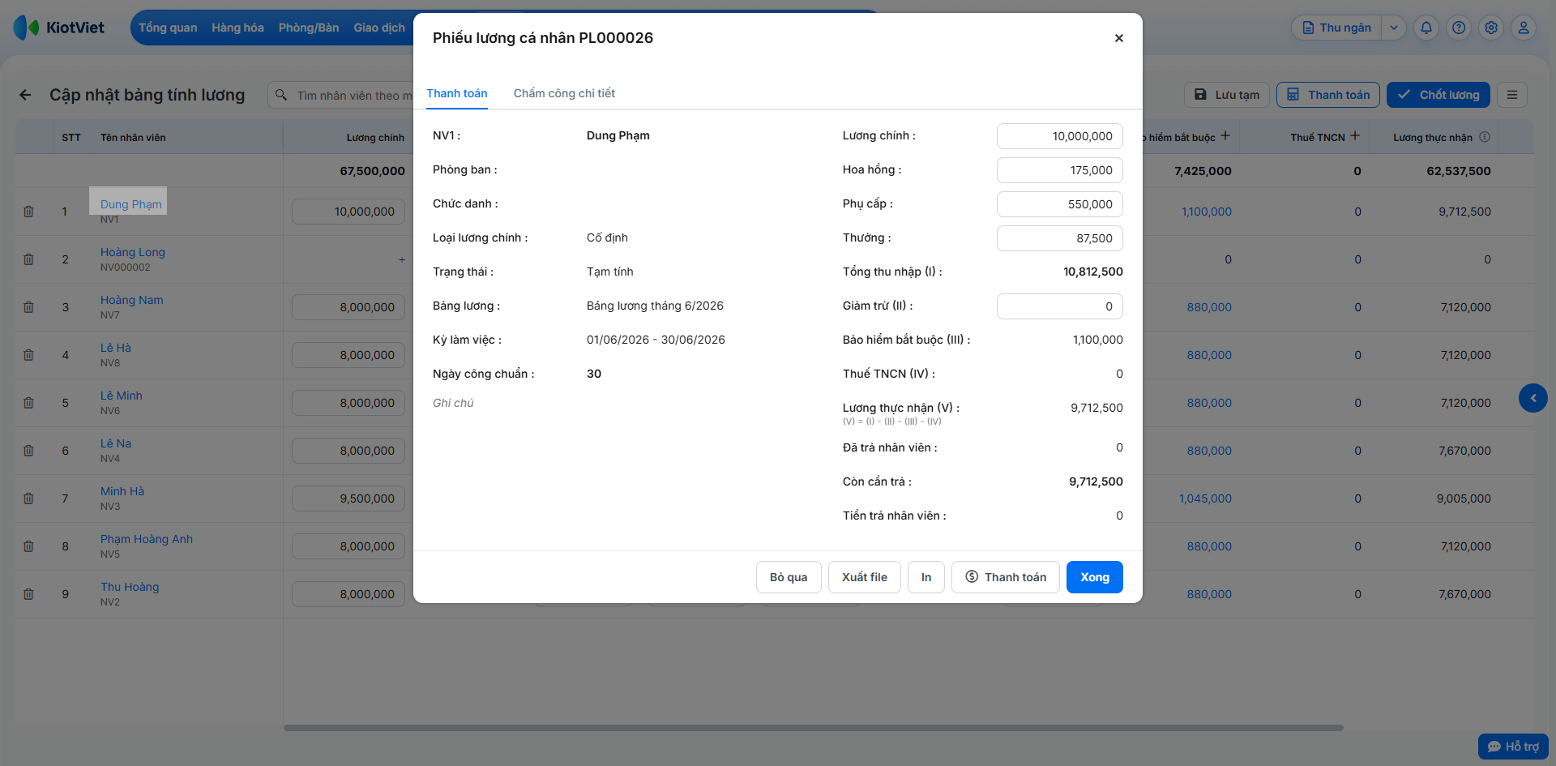The width and height of the screenshot is (1556, 766).
Task: Open the help question mark icon
Action: pos(1459,28)
